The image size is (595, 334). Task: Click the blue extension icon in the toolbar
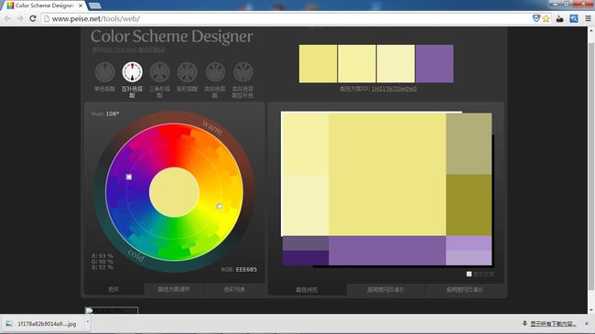tap(574, 18)
